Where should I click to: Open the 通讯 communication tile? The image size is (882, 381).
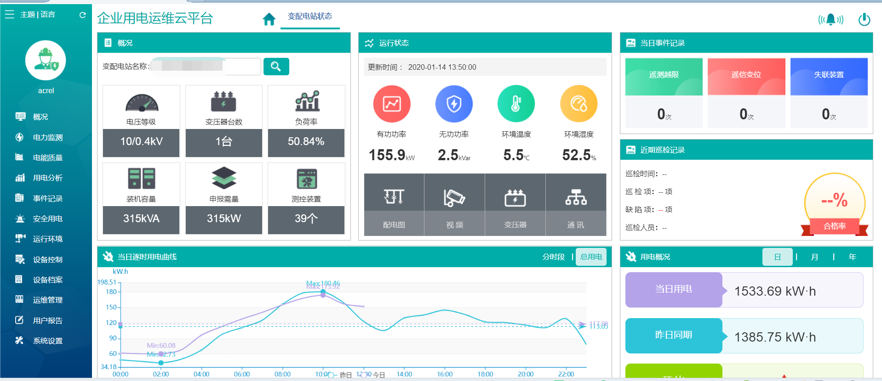[576, 205]
